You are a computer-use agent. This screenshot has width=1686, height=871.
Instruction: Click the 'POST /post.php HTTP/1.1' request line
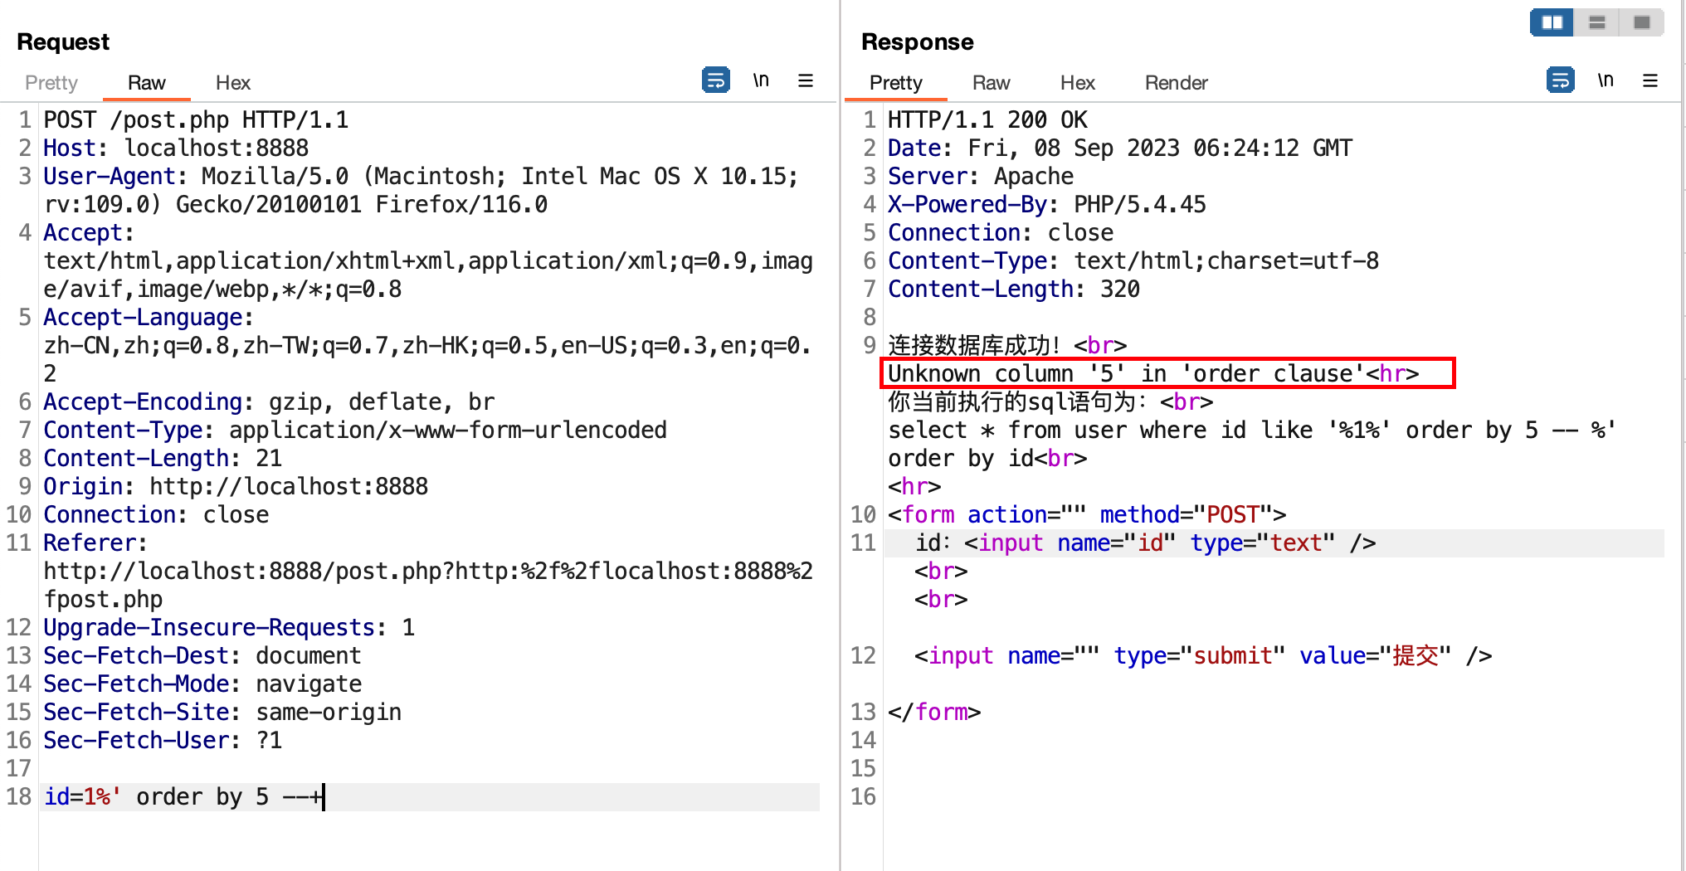[196, 120]
